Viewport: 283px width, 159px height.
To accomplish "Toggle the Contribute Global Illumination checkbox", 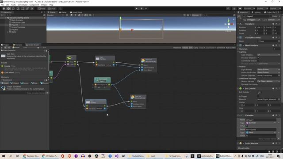I will pyautogui.click(x=258, y=61).
